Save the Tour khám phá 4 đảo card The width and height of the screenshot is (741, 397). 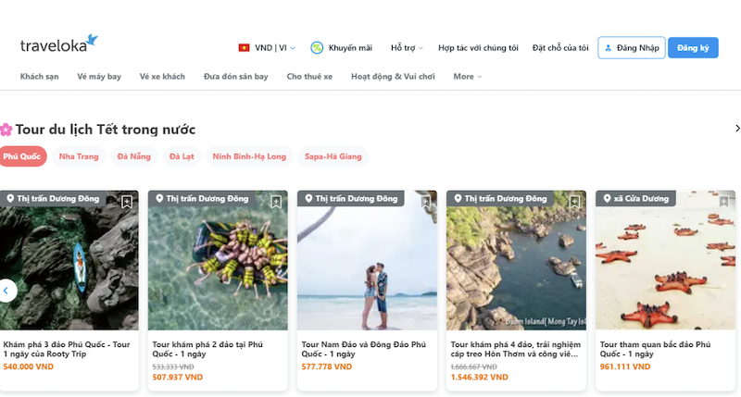[x=574, y=202]
